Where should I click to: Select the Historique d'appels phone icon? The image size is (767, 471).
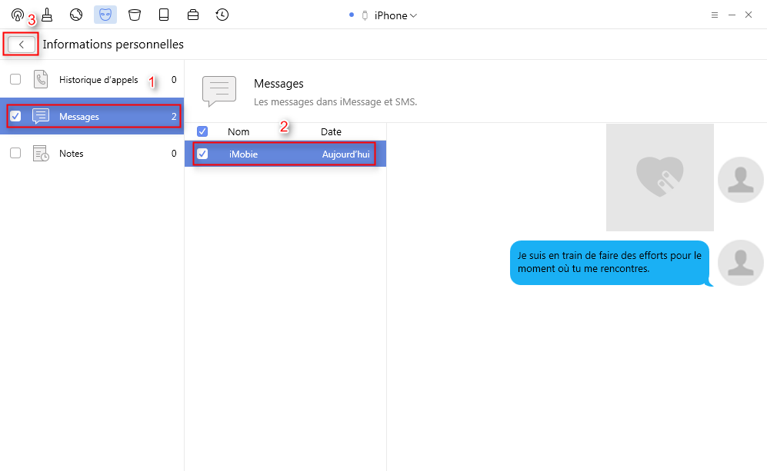[x=41, y=79]
